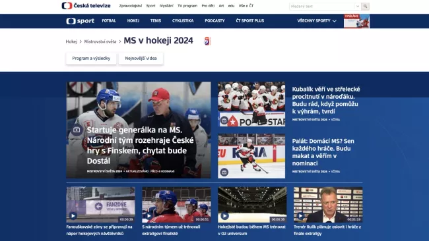Open Kubalík věří ve střelecké procitnutí article

pos(326,100)
